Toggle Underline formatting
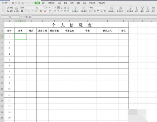The image size is (157, 122). (x=28, y=11)
